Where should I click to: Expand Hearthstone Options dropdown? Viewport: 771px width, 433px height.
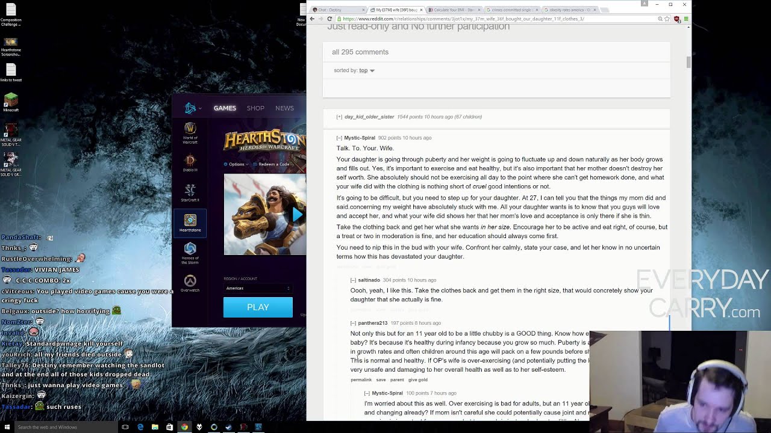(x=236, y=164)
